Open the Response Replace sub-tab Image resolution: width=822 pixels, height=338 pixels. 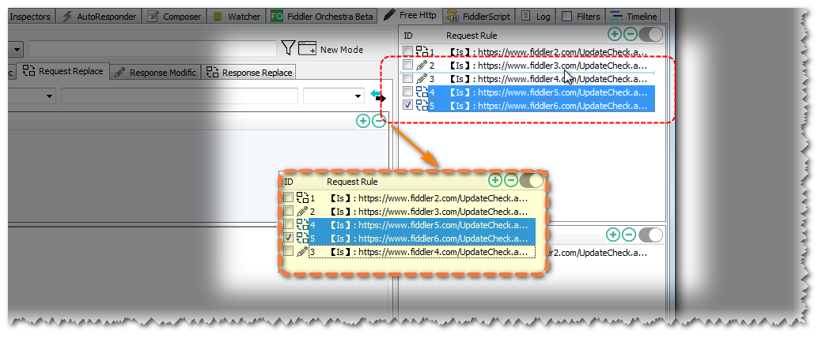click(249, 73)
